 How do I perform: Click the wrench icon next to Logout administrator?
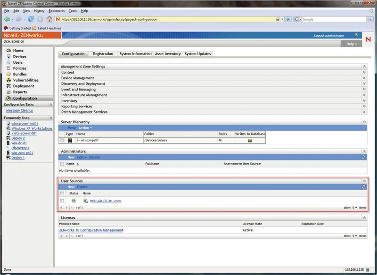click(x=356, y=35)
